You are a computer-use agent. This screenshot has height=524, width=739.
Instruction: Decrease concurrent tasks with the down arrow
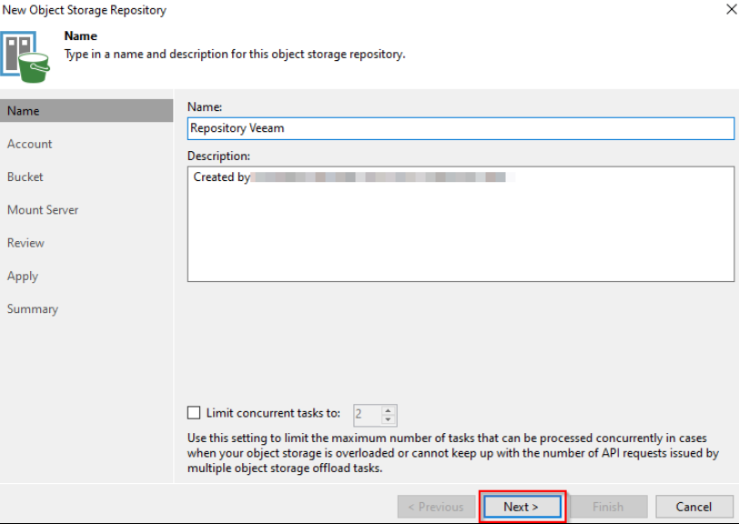[389, 420]
